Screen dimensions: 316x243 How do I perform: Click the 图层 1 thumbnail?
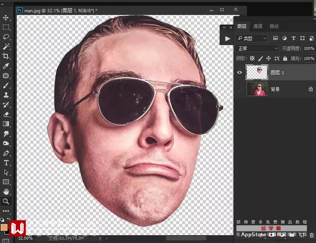coord(257,72)
